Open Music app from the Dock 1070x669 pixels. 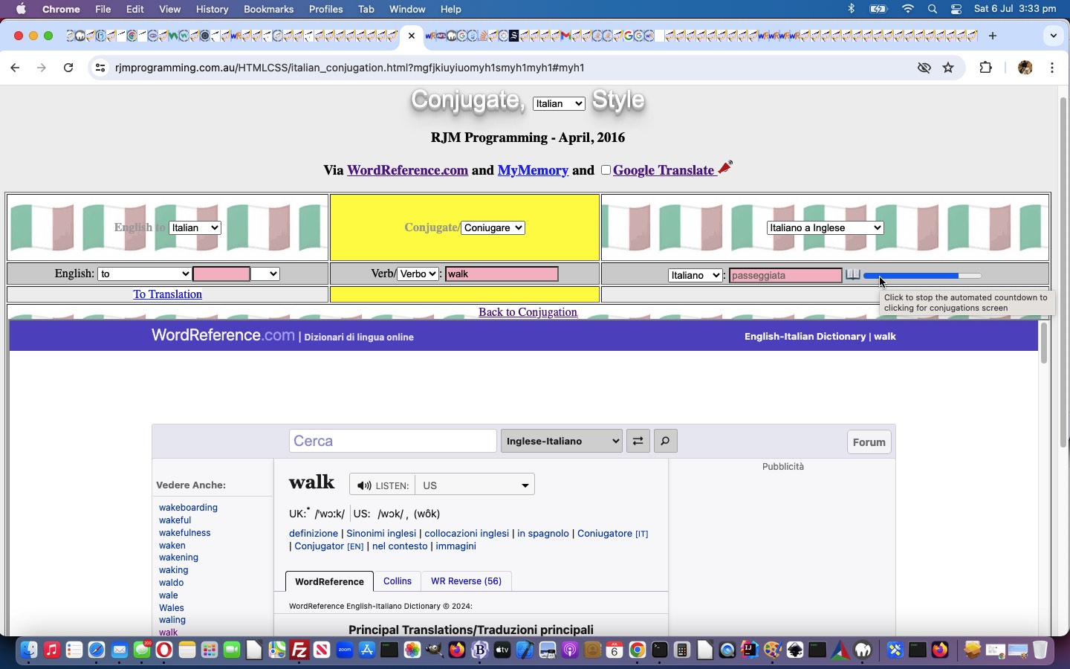[51, 650]
